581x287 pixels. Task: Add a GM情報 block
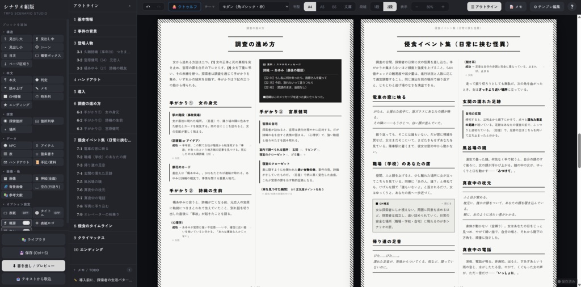point(16,96)
